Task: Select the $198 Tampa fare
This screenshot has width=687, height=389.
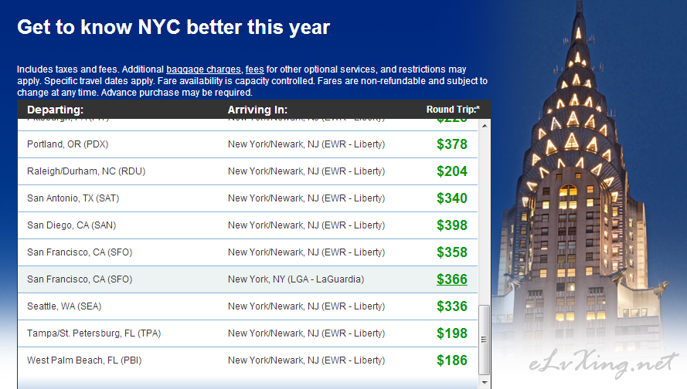Action: 452,333
